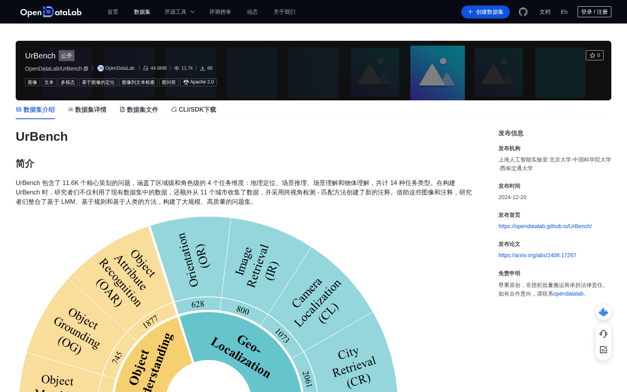Image resolution: width=627 pixels, height=392 pixels.
Task: Click the 文本 tag
Action: tap(49, 82)
